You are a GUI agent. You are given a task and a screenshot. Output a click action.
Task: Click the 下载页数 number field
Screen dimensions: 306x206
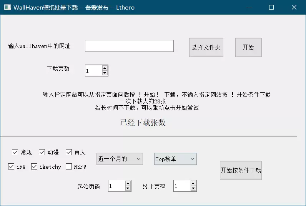coord(94,71)
